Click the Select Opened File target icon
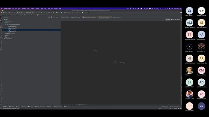The image size is (209, 117). [x=49, y=17]
